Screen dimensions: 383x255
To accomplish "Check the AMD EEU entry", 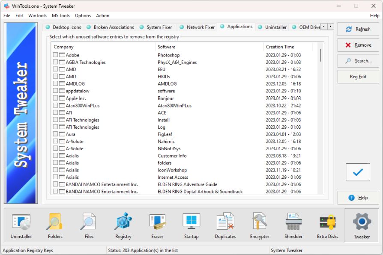I will point(55,69).
